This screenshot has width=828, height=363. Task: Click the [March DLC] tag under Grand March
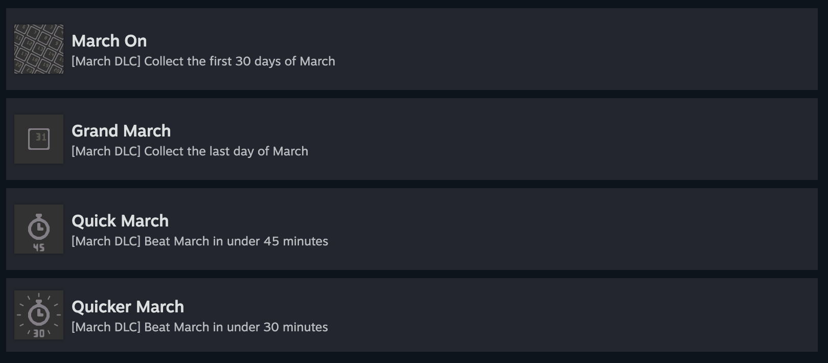coord(106,151)
